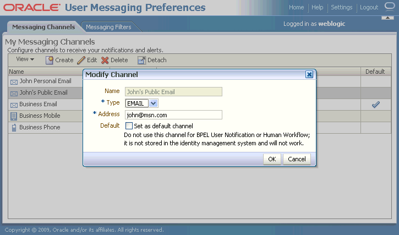Open the View menu dropdown
399x235 pixels.
click(x=25, y=59)
